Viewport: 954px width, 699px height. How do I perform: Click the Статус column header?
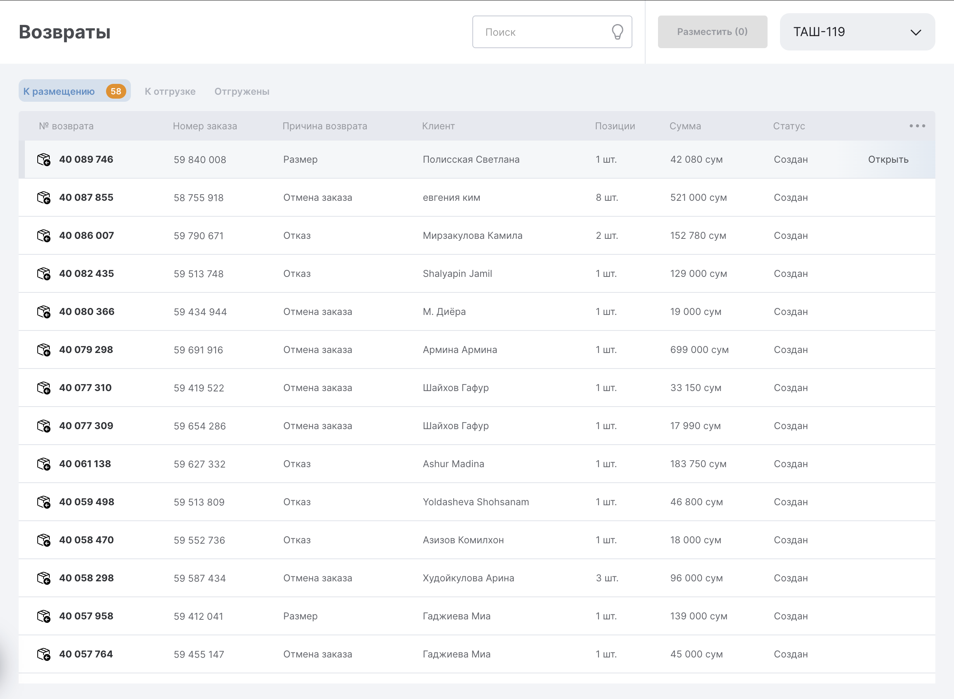(789, 126)
